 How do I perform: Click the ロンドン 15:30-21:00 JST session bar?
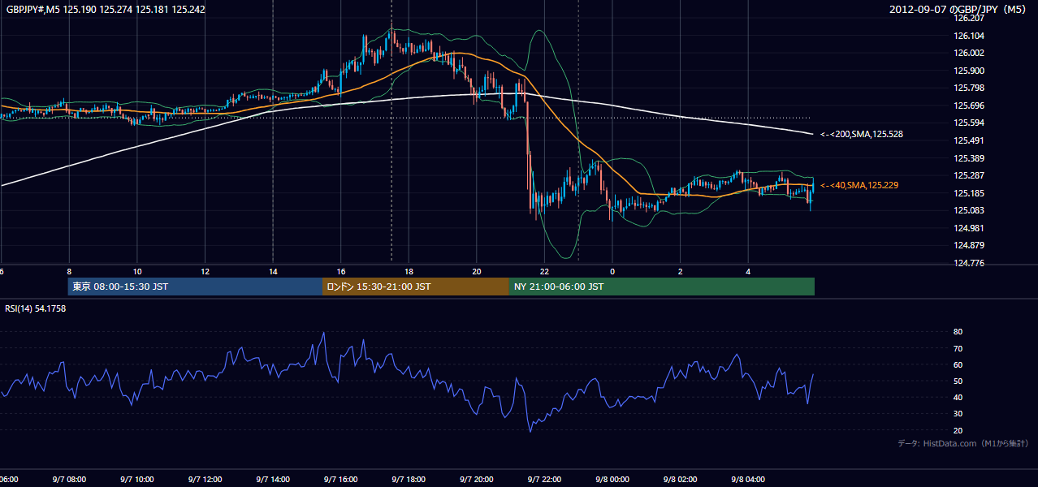(x=416, y=287)
